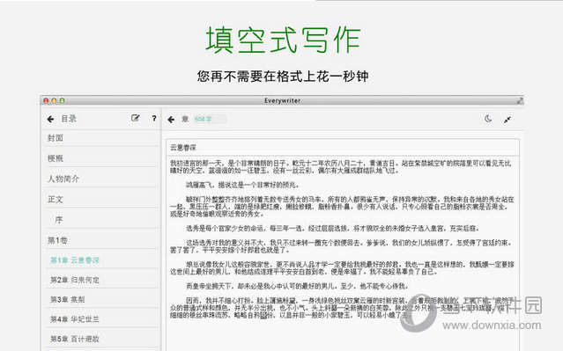
Task: Toggle night mode with the moon icon
Action: 488,119
